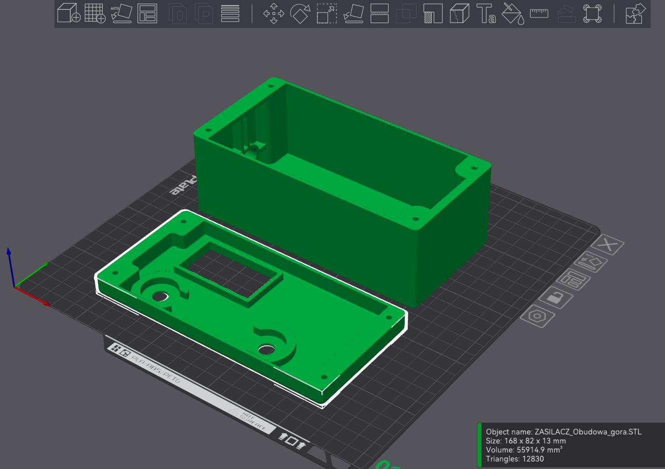Click the greyed Mesh Boolean icon
This screenshot has width=665, height=469.
[x=406, y=14]
